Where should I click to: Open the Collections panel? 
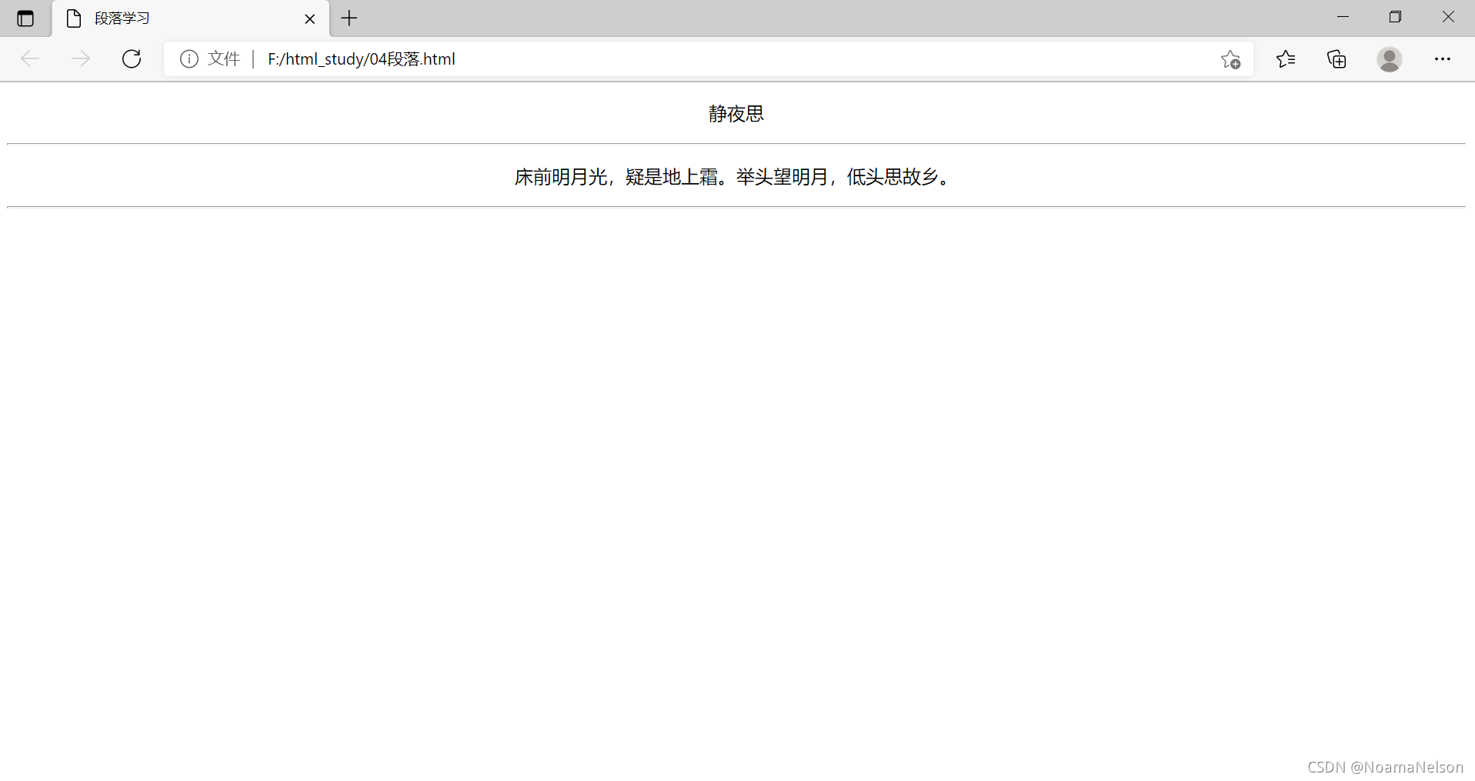pos(1337,59)
